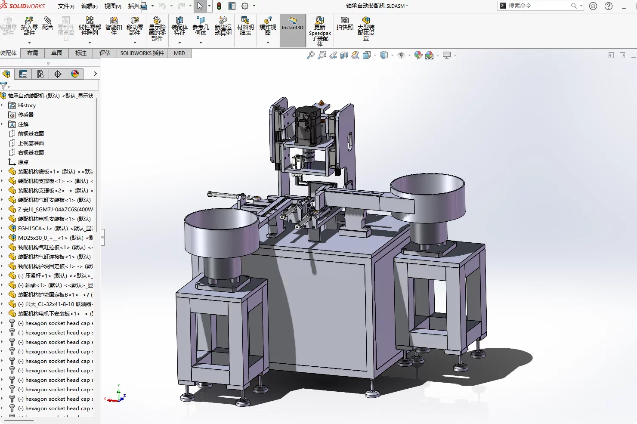
Task: Open dropdown arrow under Linear Component Pattern
Action: point(90,43)
